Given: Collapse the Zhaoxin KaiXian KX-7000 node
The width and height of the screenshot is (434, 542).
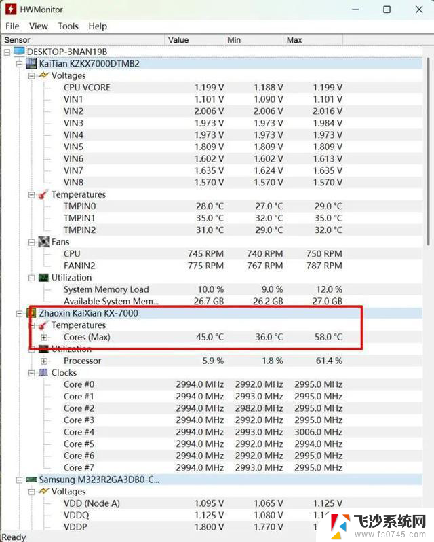Looking at the screenshot, I should (20, 314).
